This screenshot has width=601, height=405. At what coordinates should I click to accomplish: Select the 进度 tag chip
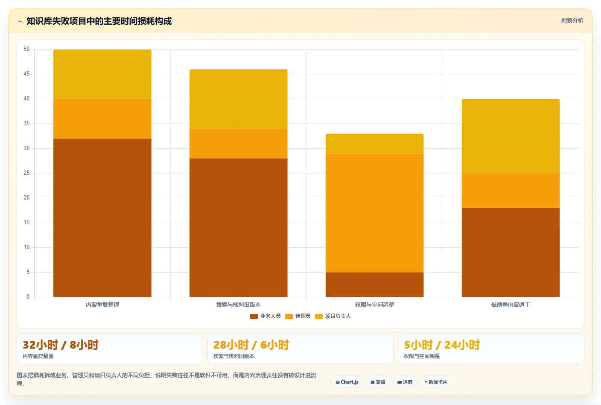click(405, 382)
